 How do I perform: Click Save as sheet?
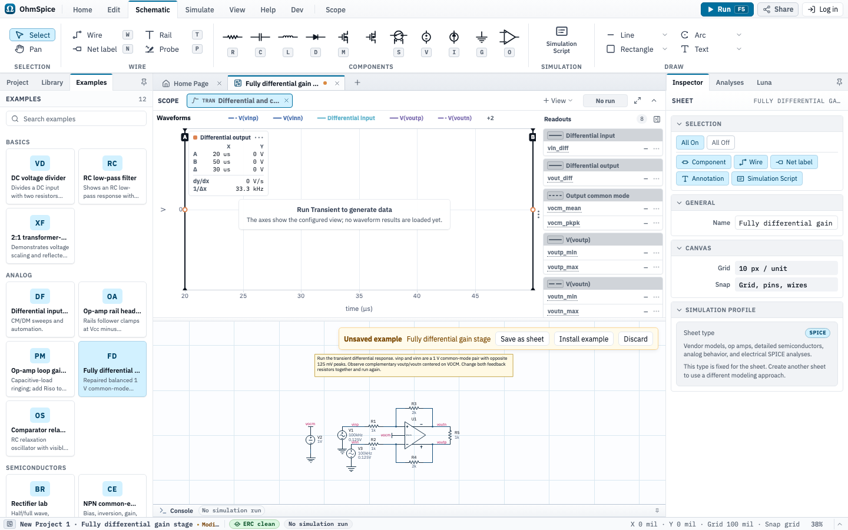pos(522,339)
